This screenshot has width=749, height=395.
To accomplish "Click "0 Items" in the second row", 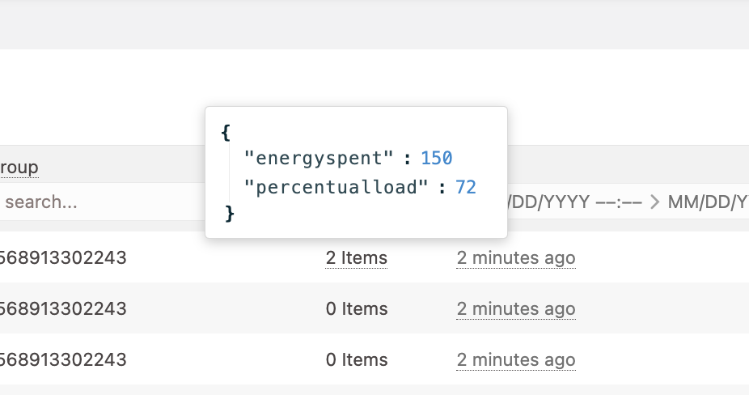I will pos(356,308).
